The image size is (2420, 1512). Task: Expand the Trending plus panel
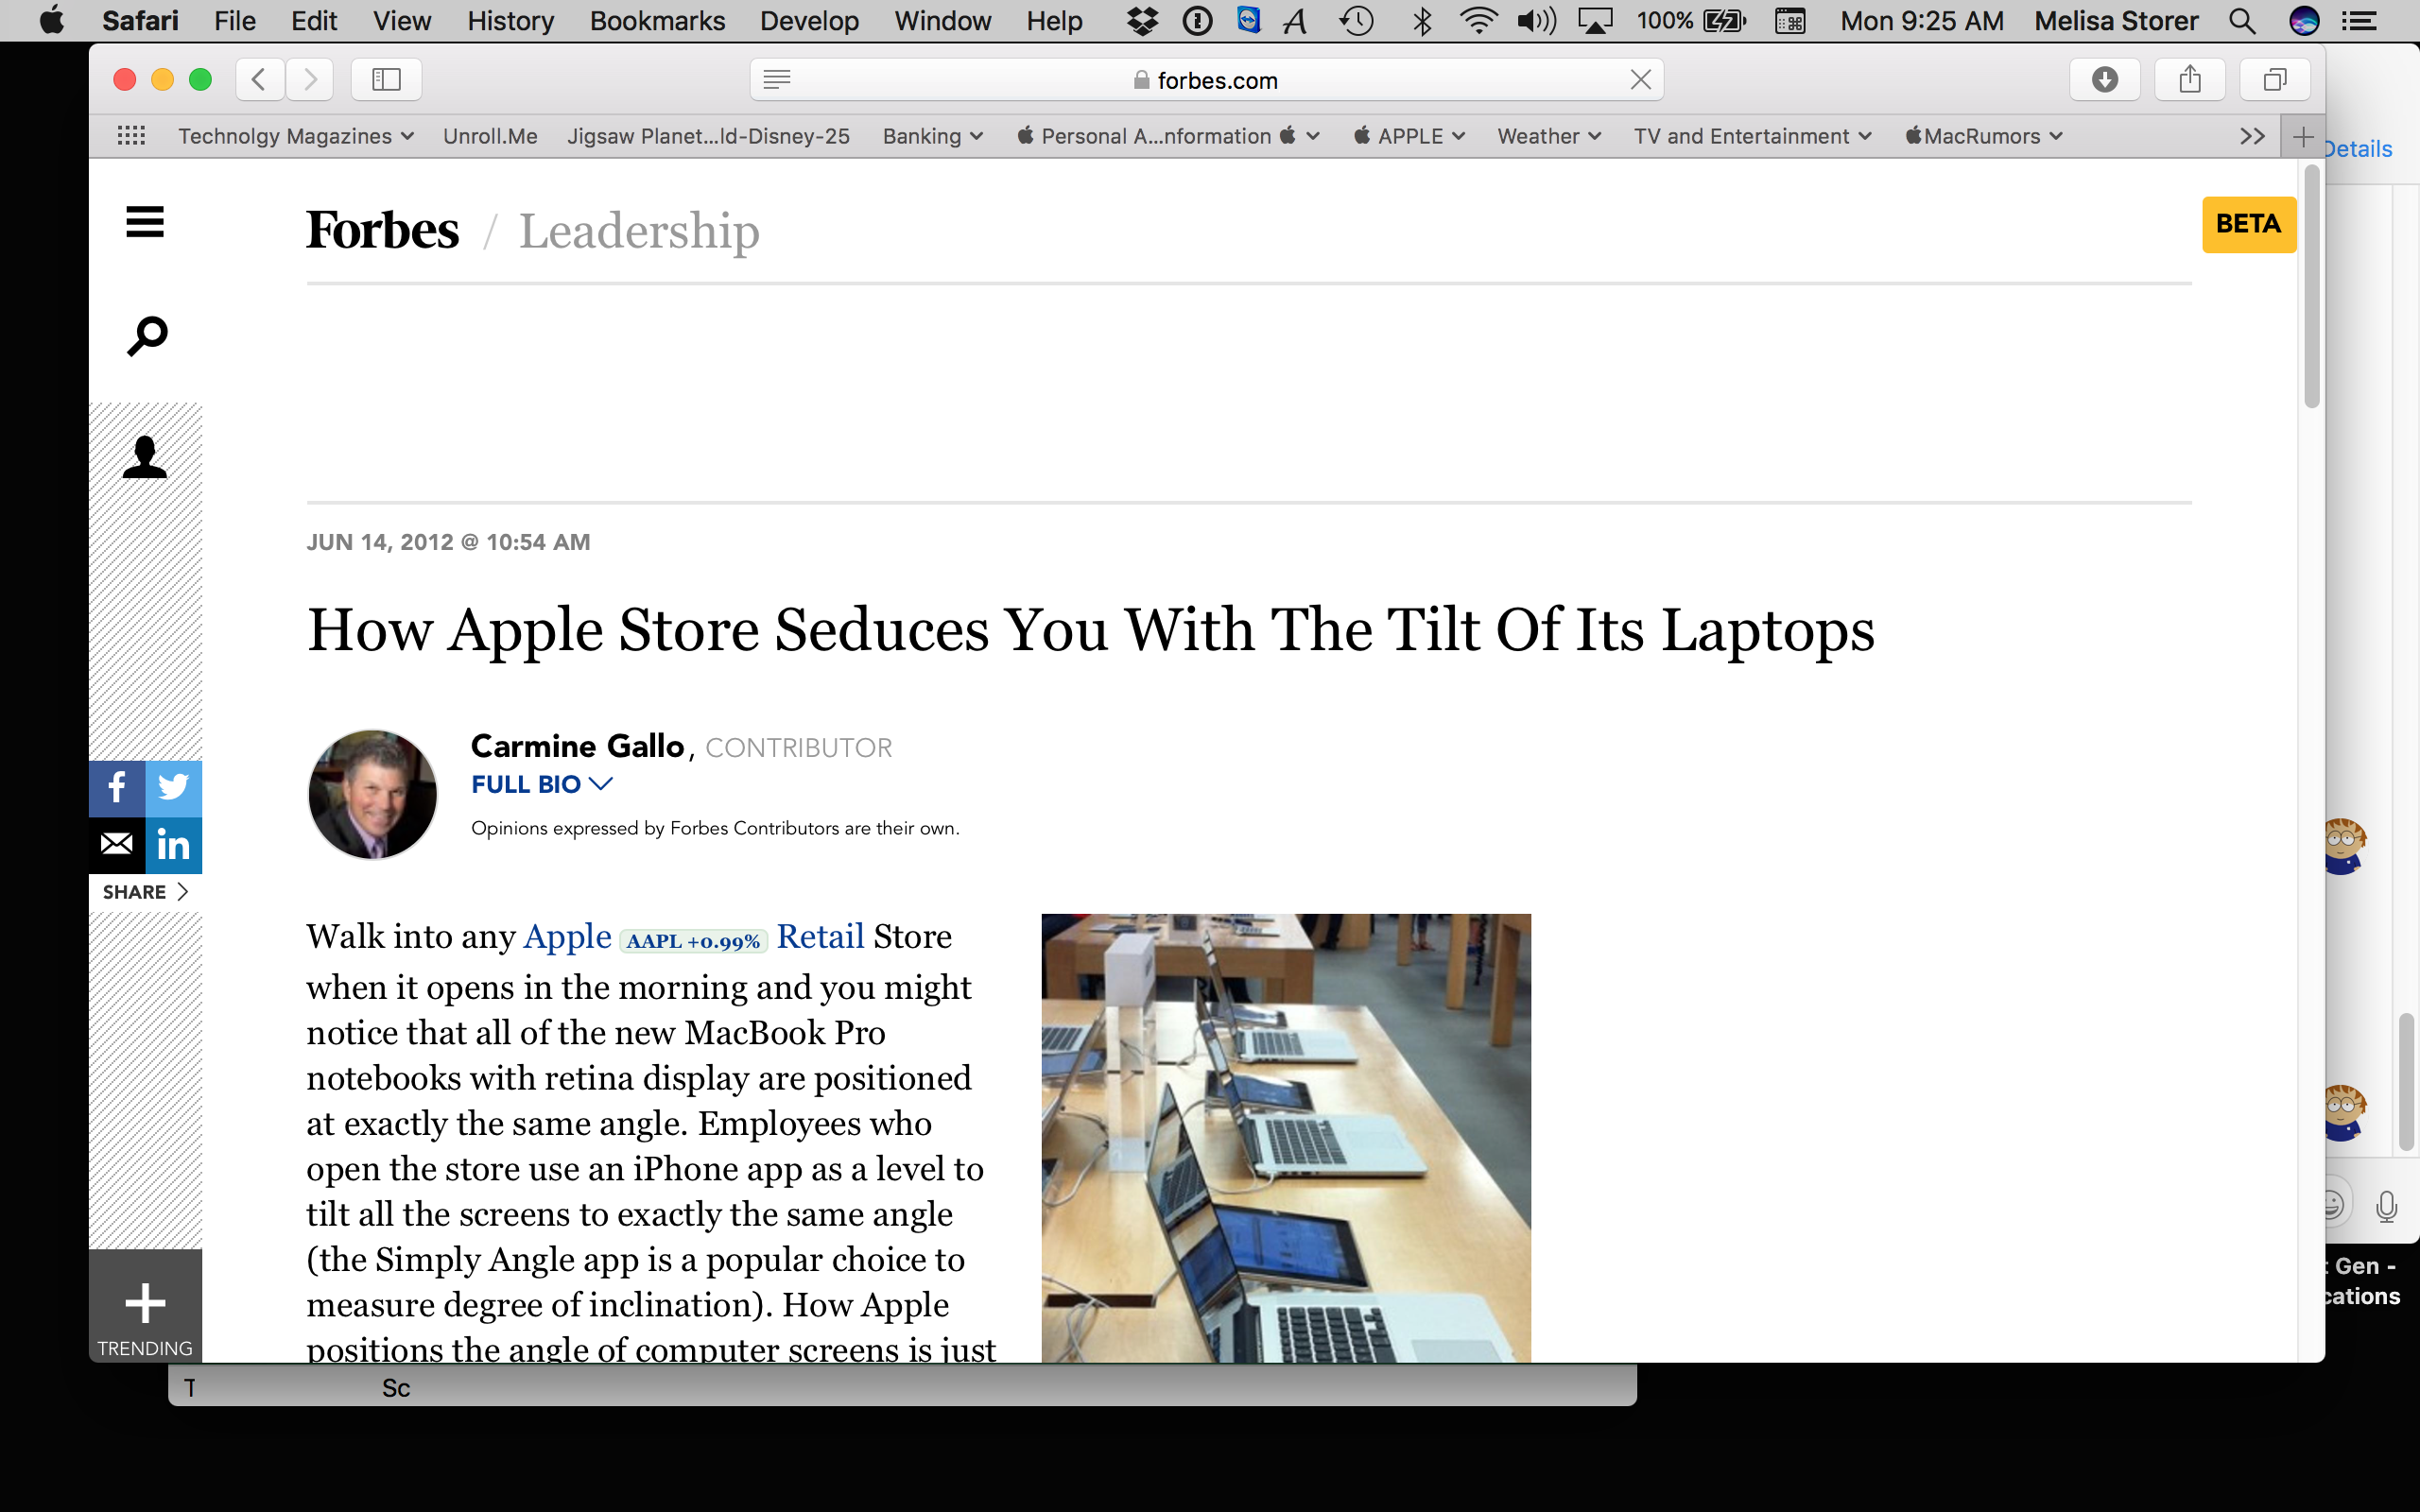click(x=145, y=1305)
